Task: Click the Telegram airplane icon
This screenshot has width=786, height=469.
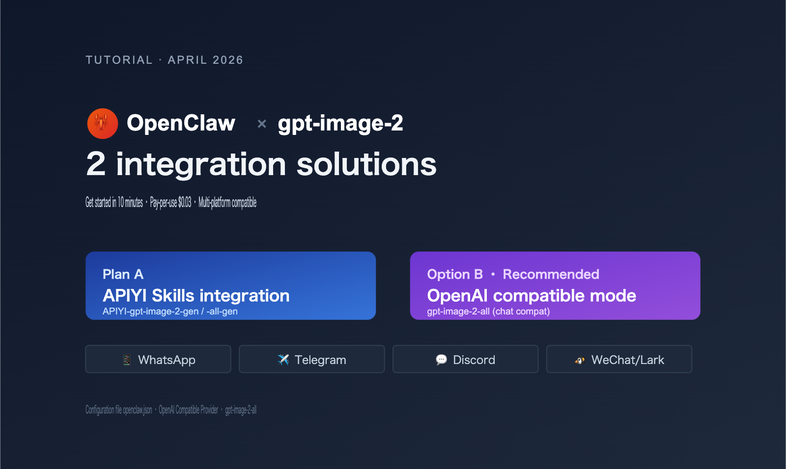Action: [282, 359]
